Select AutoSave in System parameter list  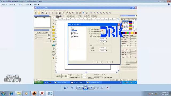click(x=73, y=32)
